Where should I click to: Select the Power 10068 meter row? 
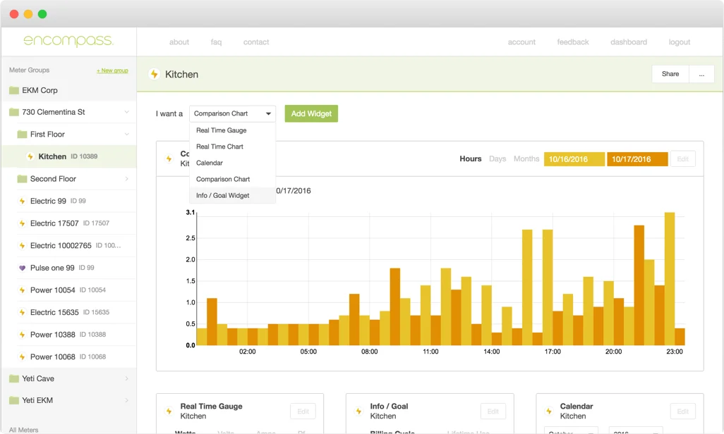[x=77, y=357]
